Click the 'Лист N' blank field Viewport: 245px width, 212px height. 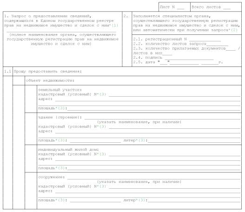(x=181, y=7)
